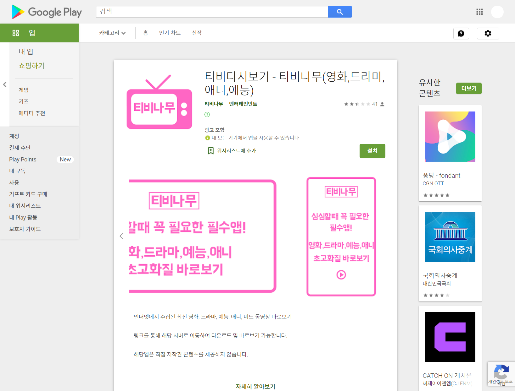This screenshot has width=515, height=391.
Task: Open 내 구독 from sidebar
Action: pos(17,171)
